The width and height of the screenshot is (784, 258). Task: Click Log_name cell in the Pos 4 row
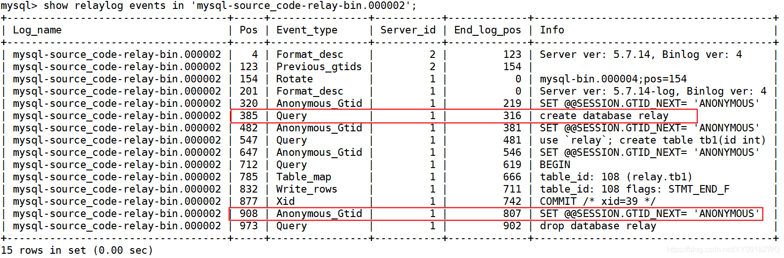tap(117, 55)
